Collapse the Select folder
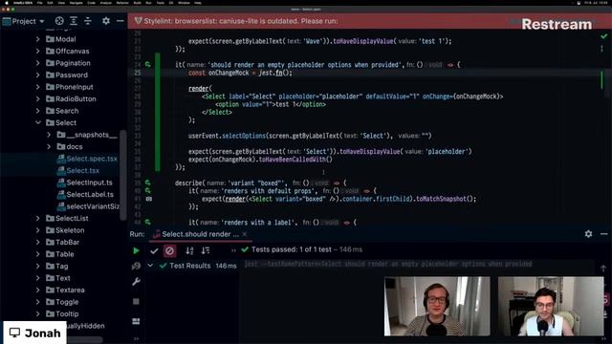Image resolution: width=612 pixels, height=344 pixels. pyautogui.click(x=38, y=122)
